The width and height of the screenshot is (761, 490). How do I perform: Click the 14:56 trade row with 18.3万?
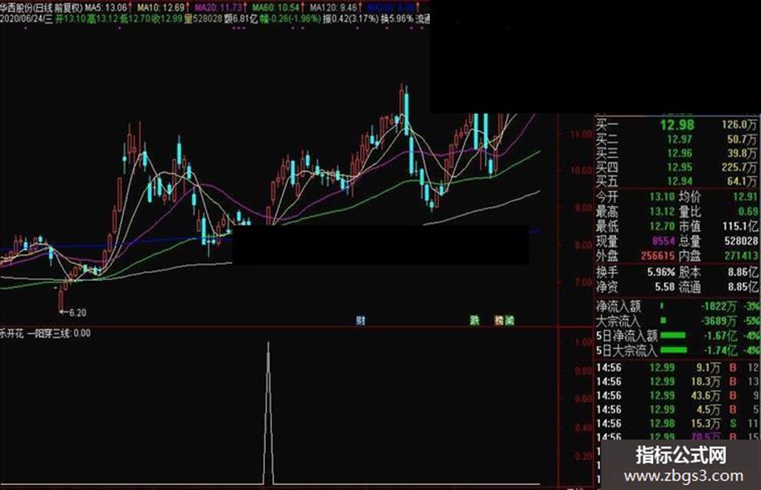(x=677, y=382)
